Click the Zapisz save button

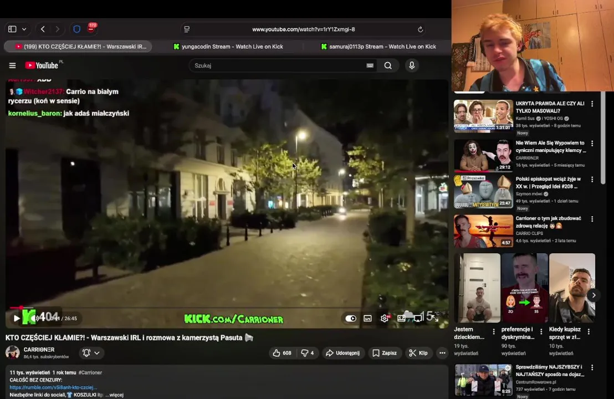(385, 353)
